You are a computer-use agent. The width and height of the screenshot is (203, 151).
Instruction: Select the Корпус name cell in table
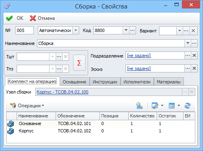(x=26, y=131)
